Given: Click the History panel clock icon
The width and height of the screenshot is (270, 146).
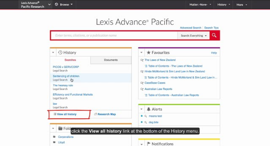Looking at the screenshot, I should coord(60,53).
